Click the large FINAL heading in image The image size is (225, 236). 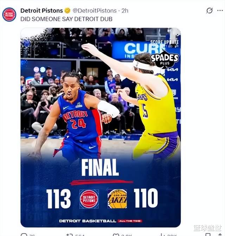pyautogui.click(x=100, y=168)
